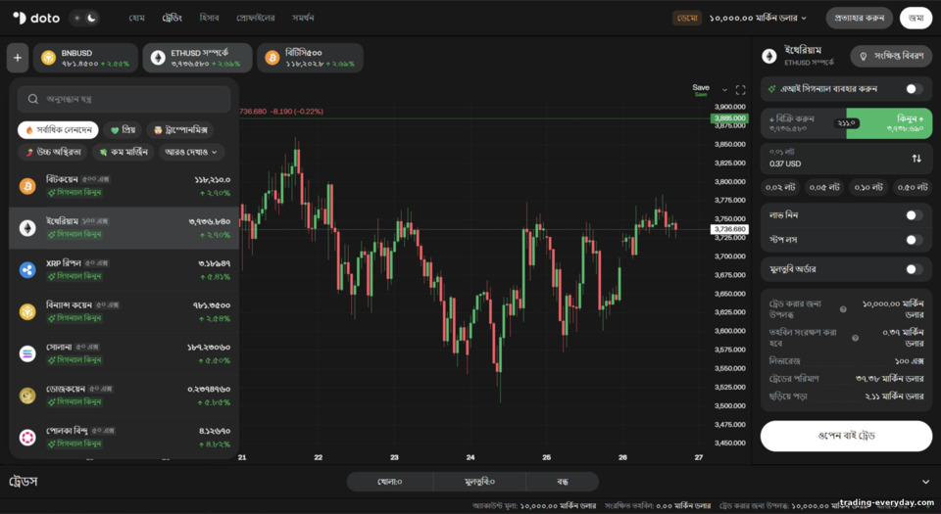Screen dimensions: 941x514
Task: Select the XRP Ripple icon in list
Action: [27, 270]
